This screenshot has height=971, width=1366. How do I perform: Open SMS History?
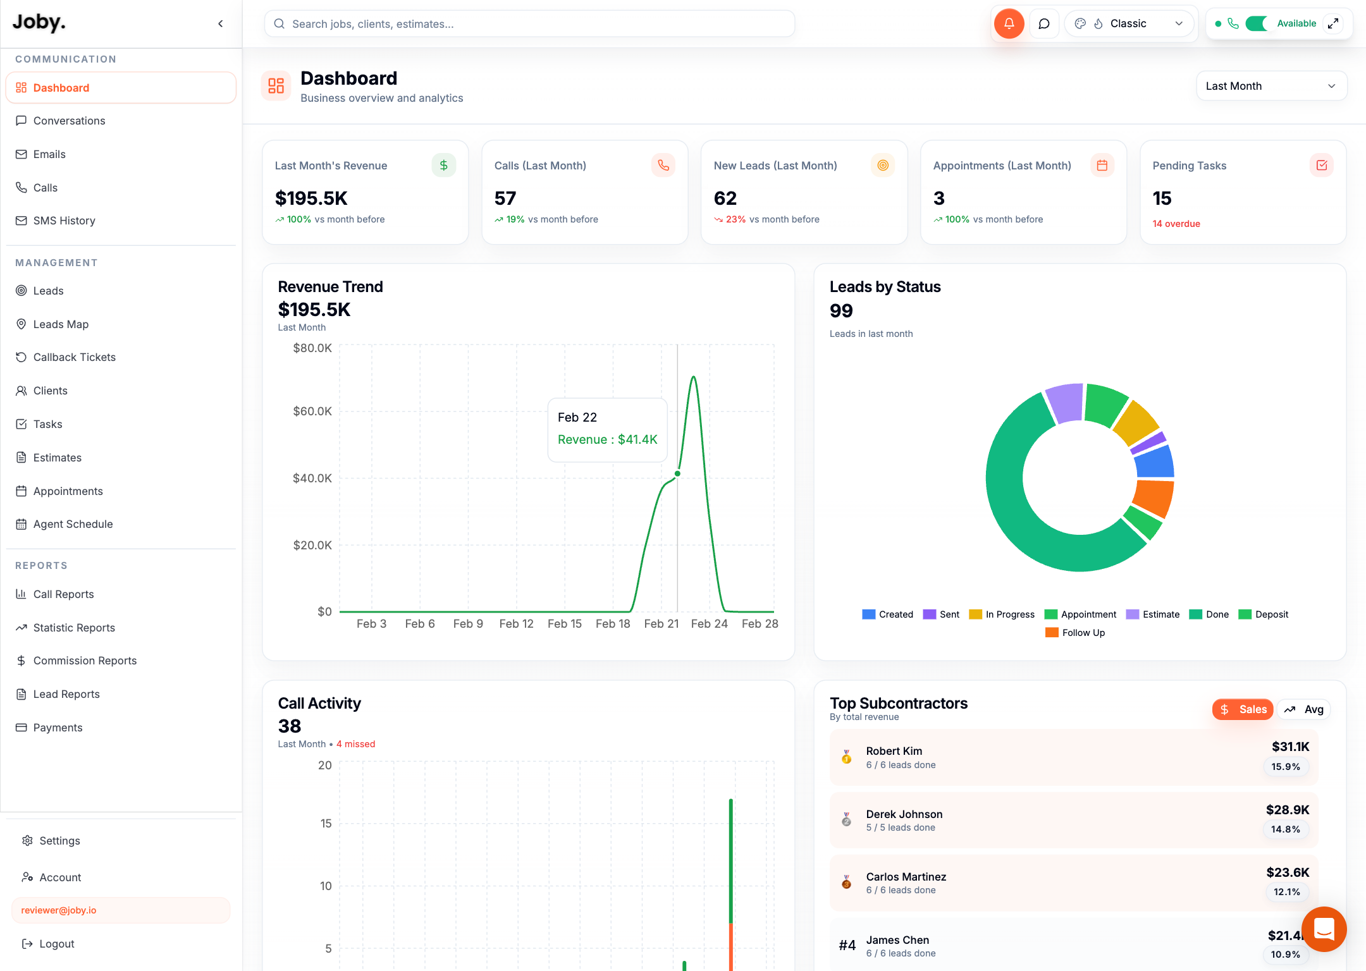pyautogui.click(x=121, y=221)
